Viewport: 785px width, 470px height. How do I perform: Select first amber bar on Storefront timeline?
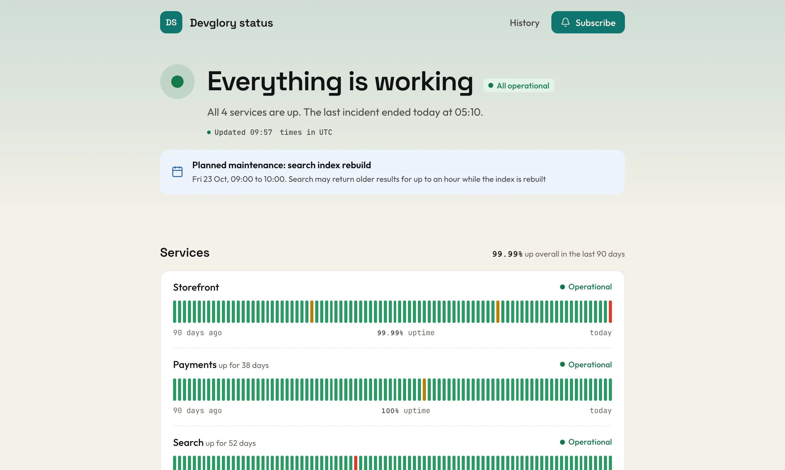[x=312, y=312]
